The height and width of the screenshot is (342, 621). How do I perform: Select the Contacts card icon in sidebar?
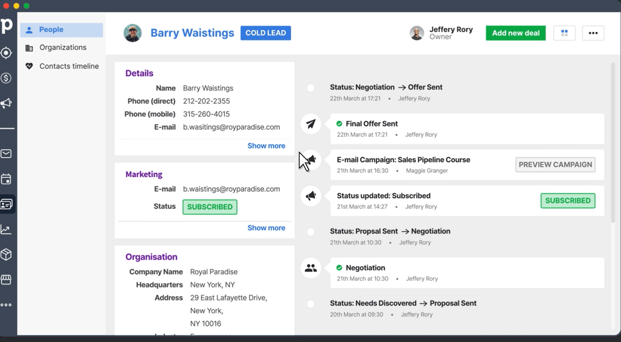(x=6, y=204)
